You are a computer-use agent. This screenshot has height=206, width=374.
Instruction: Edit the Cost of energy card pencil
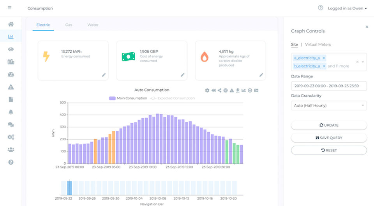(x=182, y=75)
